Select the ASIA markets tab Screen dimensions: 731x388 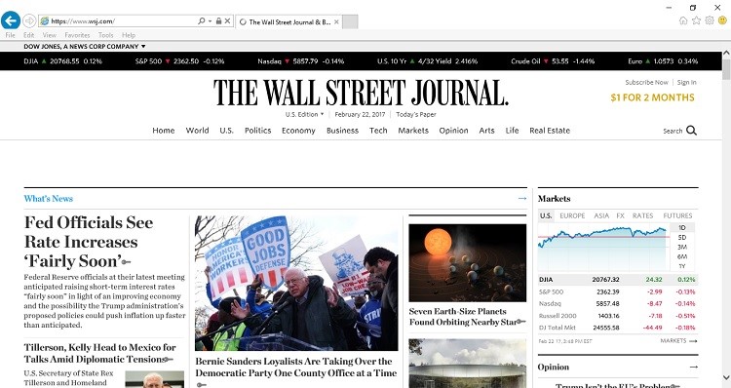(x=601, y=215)
